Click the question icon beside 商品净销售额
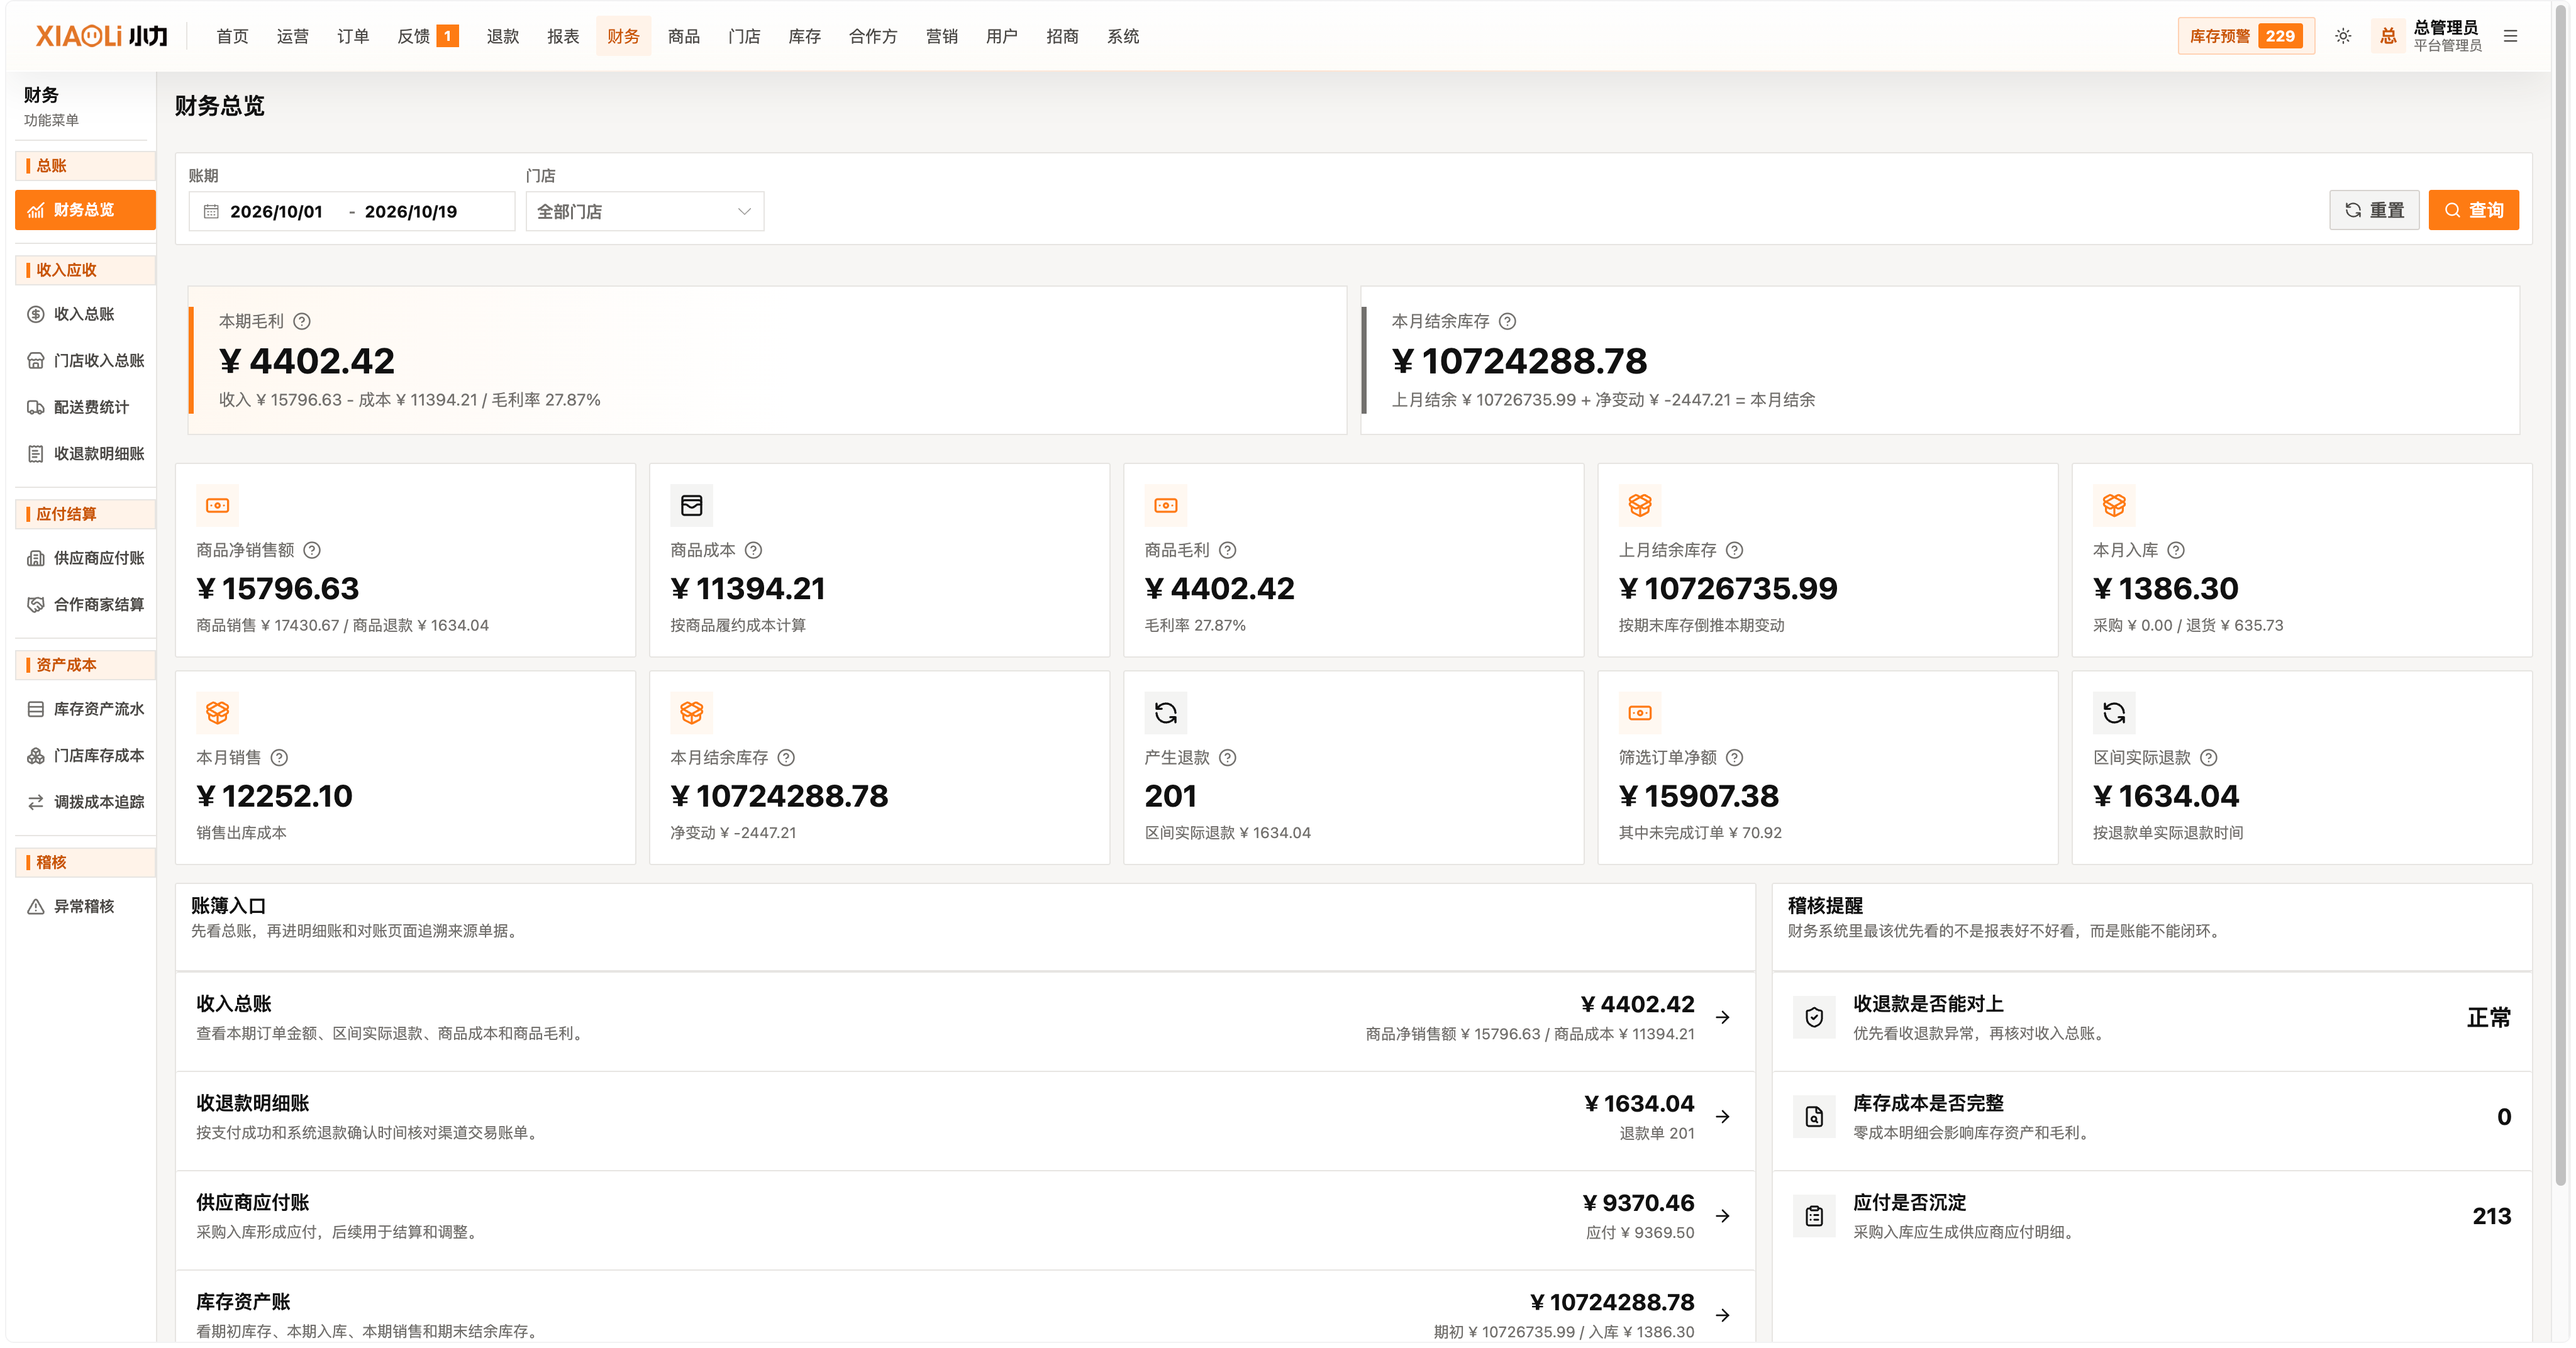 pos(312,550)
